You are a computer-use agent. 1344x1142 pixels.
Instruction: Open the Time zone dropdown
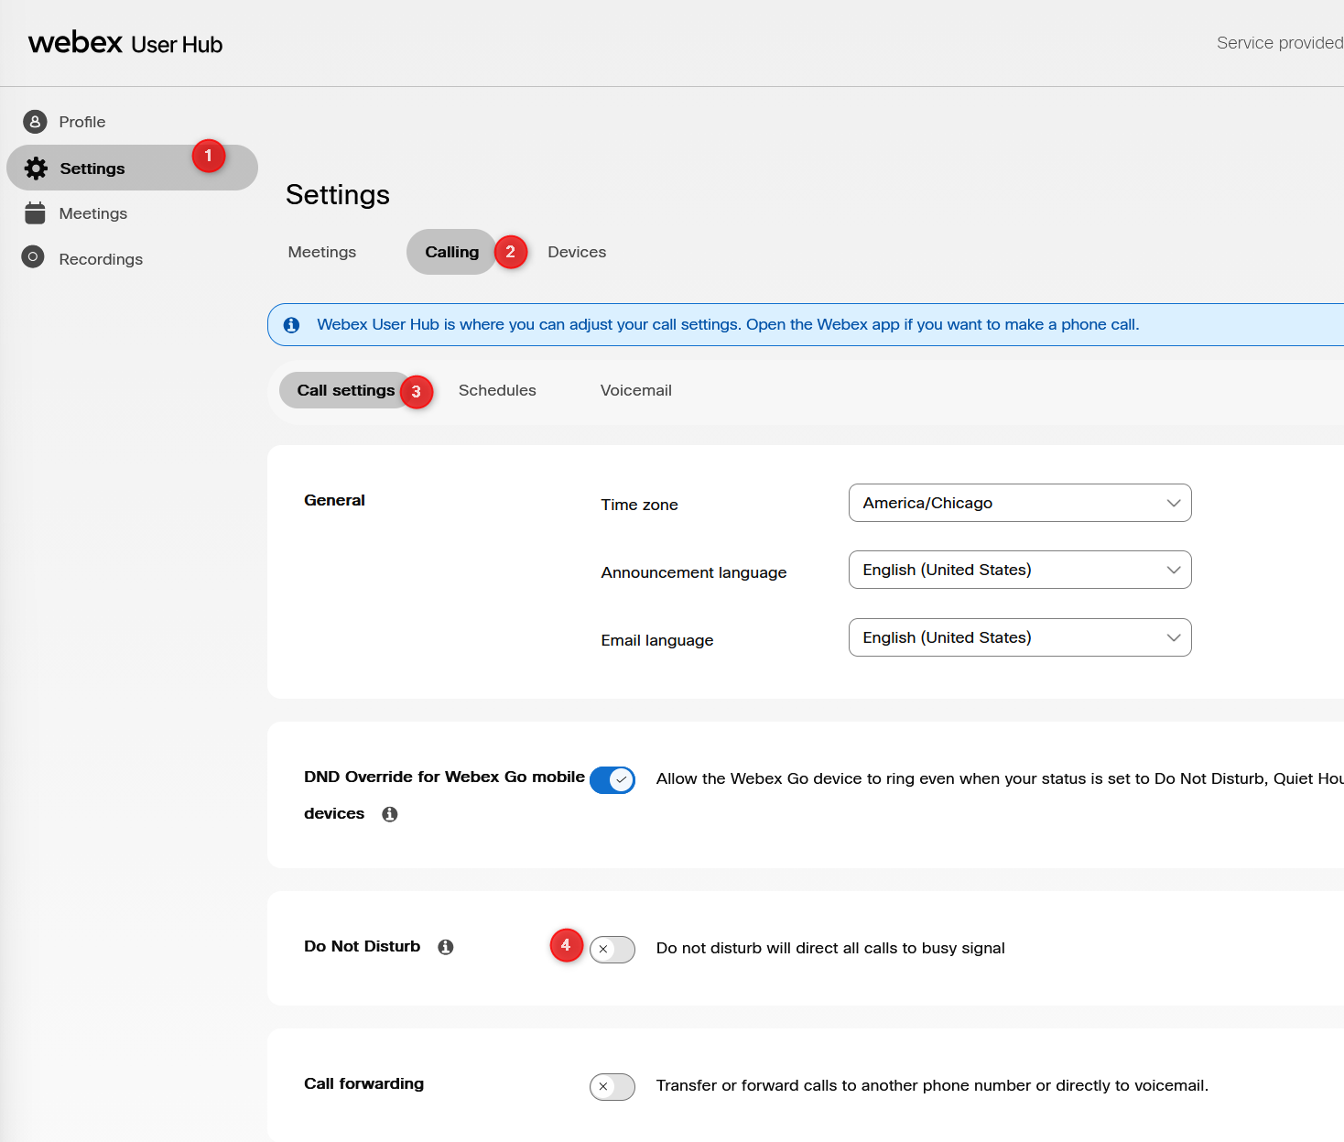[1019, 503]
